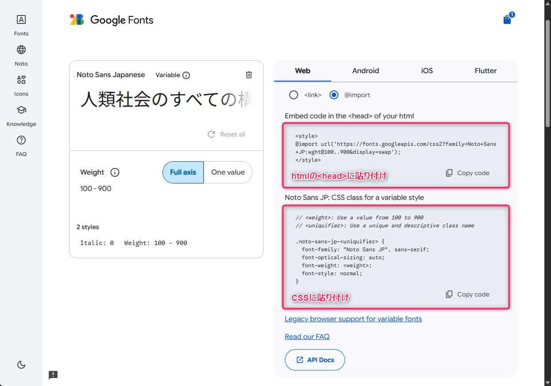
Task: Copy the embed code for the head
Action: click(467, 173)
